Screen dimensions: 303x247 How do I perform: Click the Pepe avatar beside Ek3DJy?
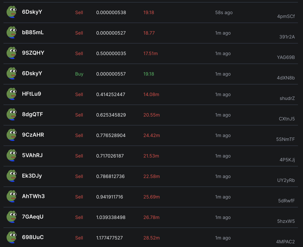(x=12, y=176)
